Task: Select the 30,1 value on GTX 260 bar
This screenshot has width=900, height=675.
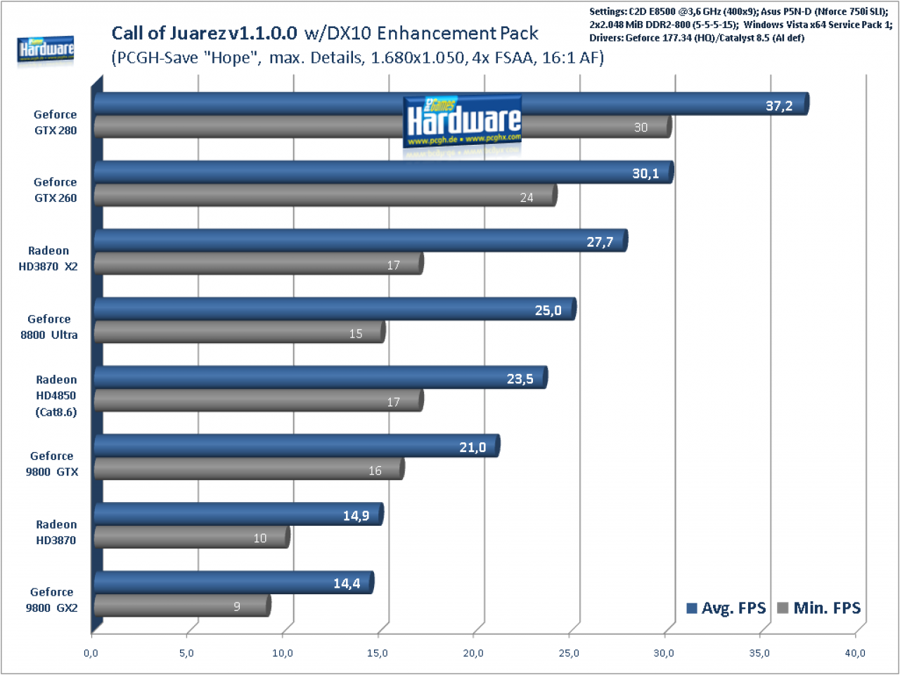Action: tap(645, 174)
